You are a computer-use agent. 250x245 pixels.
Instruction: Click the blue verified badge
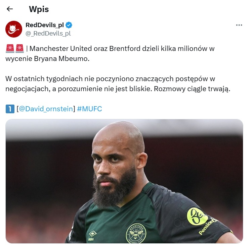(x=69, y=25)
